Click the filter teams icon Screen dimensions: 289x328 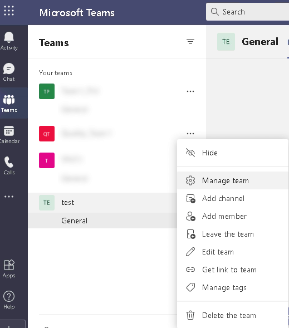coord(190,42)
